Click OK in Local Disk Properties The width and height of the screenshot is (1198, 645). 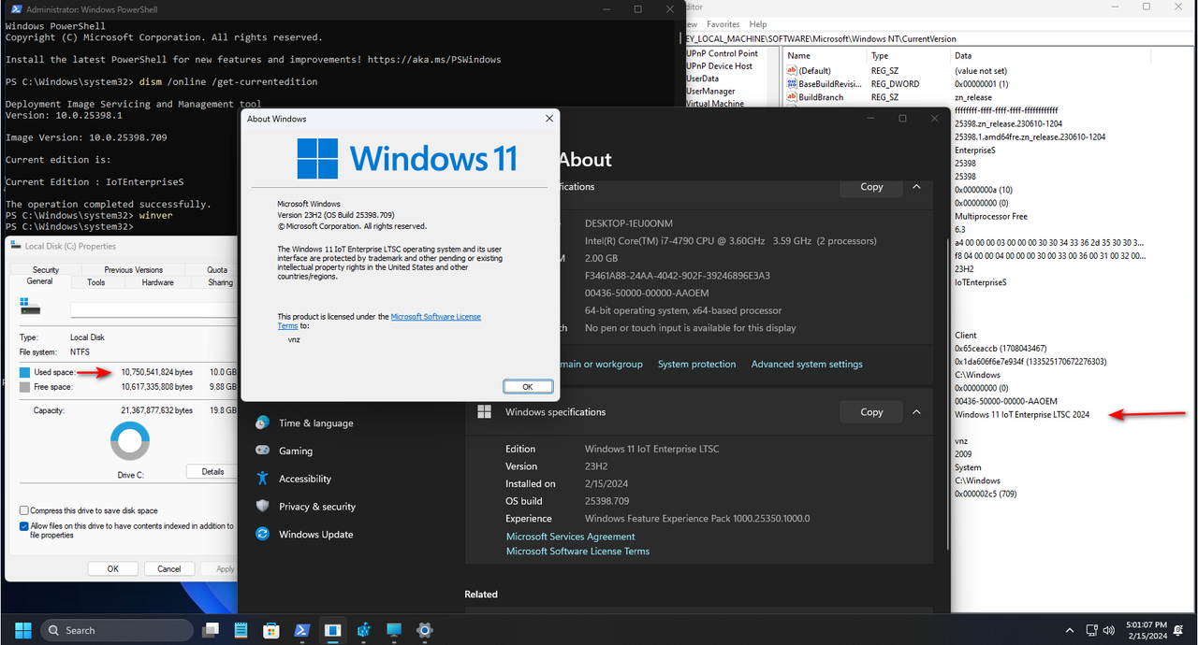(113, 568)
